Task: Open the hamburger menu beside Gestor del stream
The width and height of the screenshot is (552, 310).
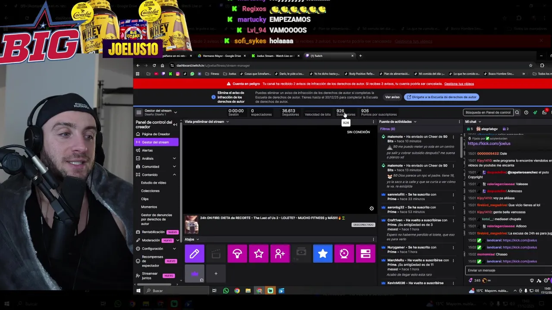Action: pyautogui.click(x=139, y=112)
